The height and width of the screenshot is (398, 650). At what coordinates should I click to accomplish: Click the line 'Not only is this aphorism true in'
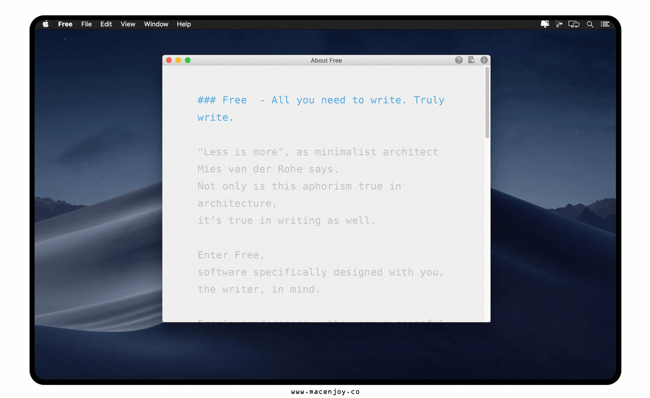pos(299,186)
